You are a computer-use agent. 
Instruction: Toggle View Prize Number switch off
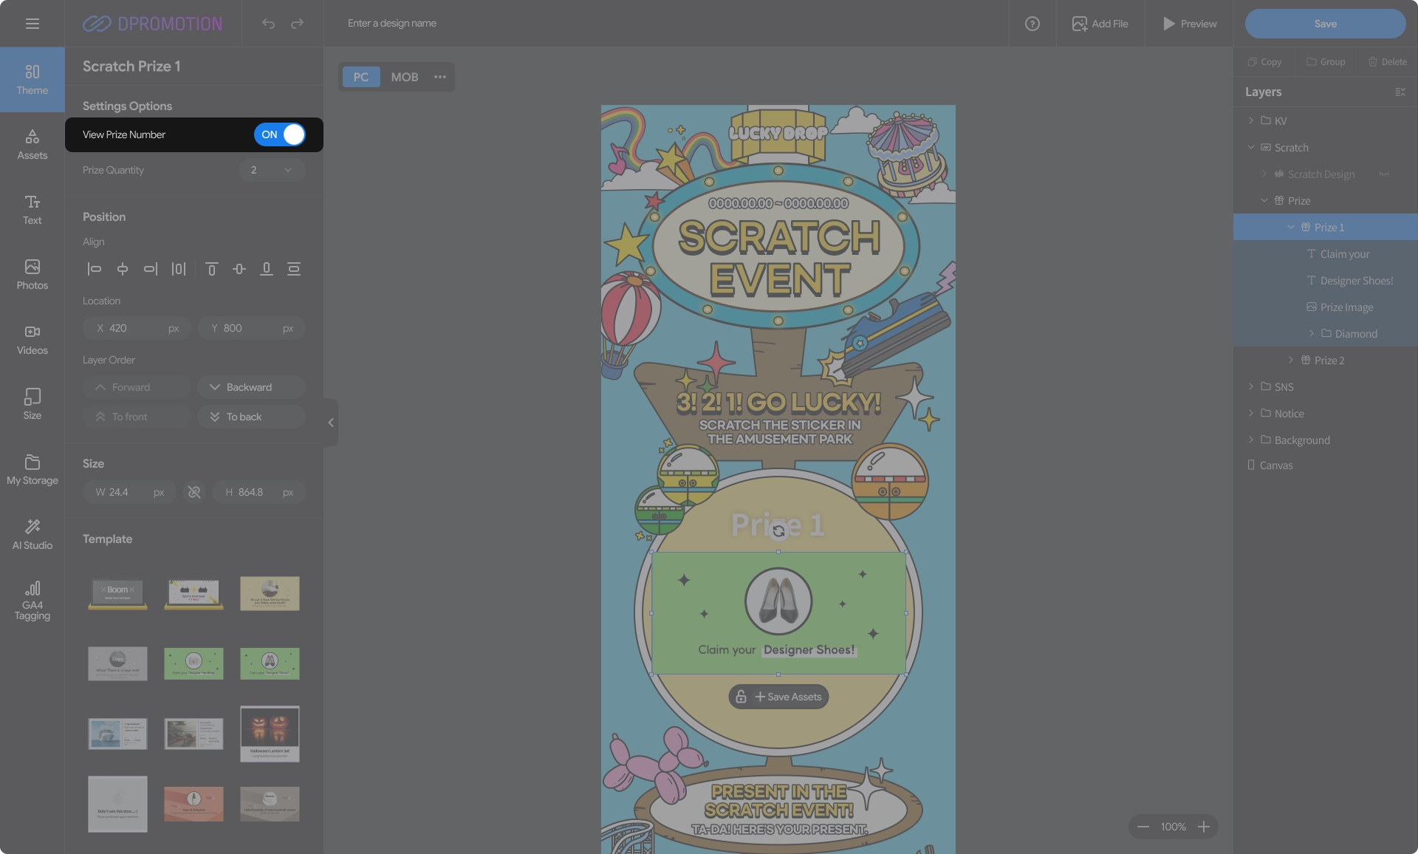(x=279, y=134)
